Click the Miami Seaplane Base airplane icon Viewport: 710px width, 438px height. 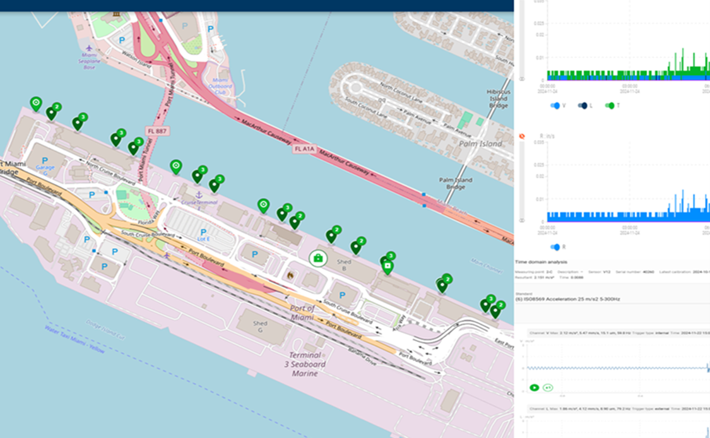88,48
